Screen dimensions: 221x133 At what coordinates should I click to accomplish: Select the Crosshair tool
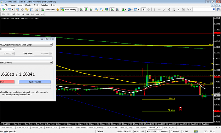pos(149,10)
